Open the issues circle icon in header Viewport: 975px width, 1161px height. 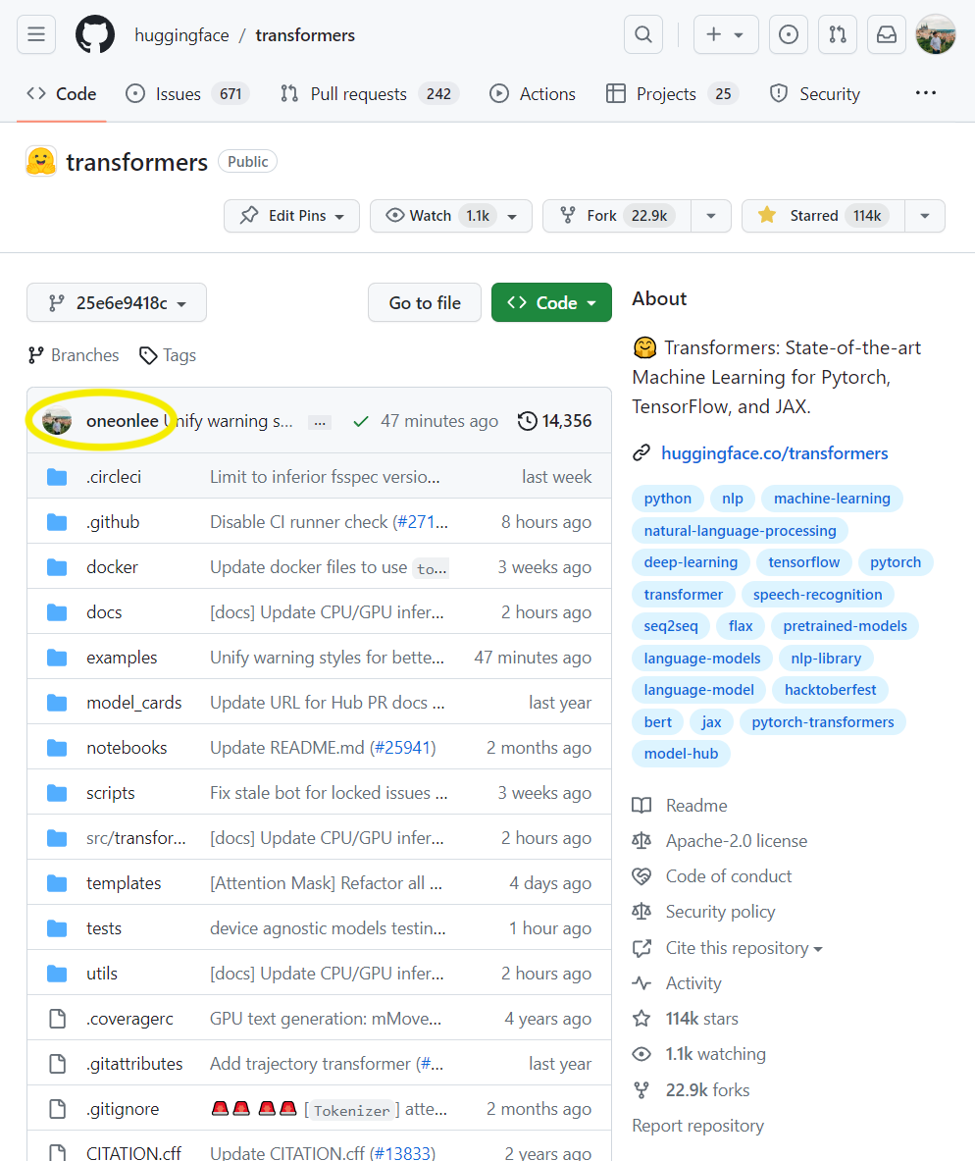[x=789, y=34]
